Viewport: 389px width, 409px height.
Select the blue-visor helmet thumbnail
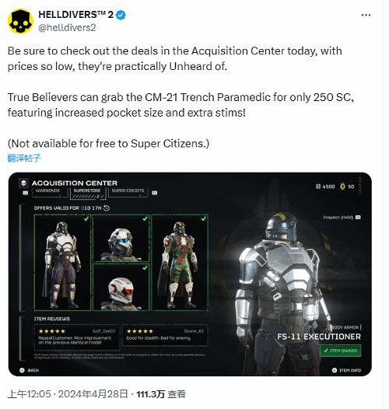click(x=121, y=238)
